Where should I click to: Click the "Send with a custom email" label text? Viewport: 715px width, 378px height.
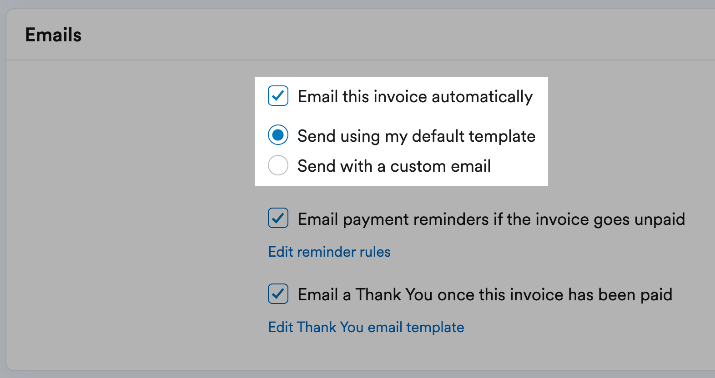[x=394, y=166]
